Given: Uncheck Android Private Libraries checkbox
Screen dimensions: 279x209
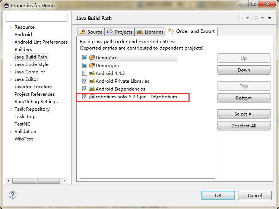Looking at the screenshot, I should [85, 81].
